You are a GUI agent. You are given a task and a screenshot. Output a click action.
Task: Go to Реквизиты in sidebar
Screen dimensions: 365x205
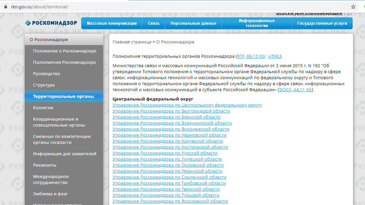click(64, 165)
